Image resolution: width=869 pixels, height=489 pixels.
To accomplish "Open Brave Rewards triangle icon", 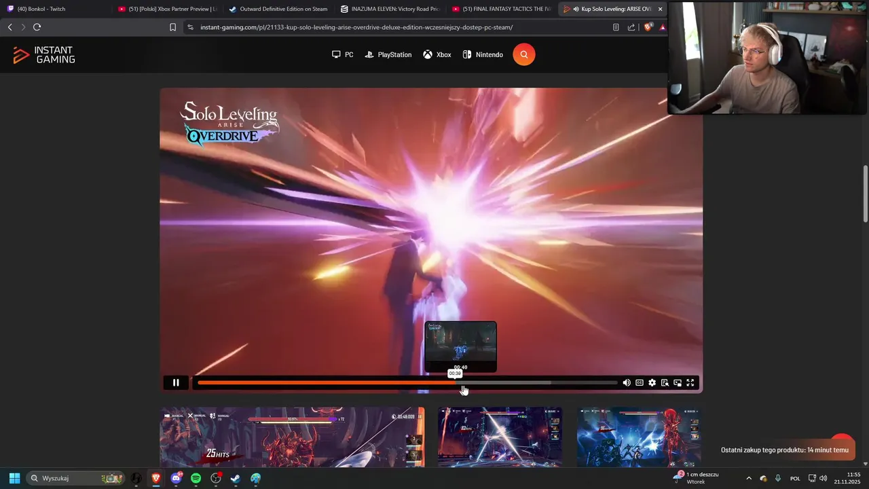I will pyautogui.click(x=663, y=27).
